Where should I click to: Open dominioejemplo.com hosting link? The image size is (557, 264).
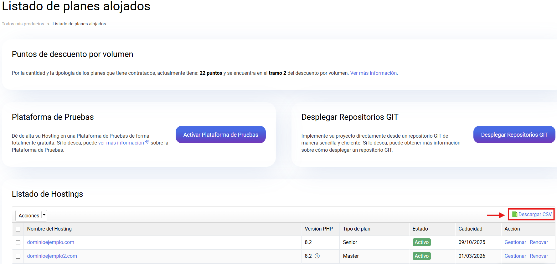pos(51,242)
